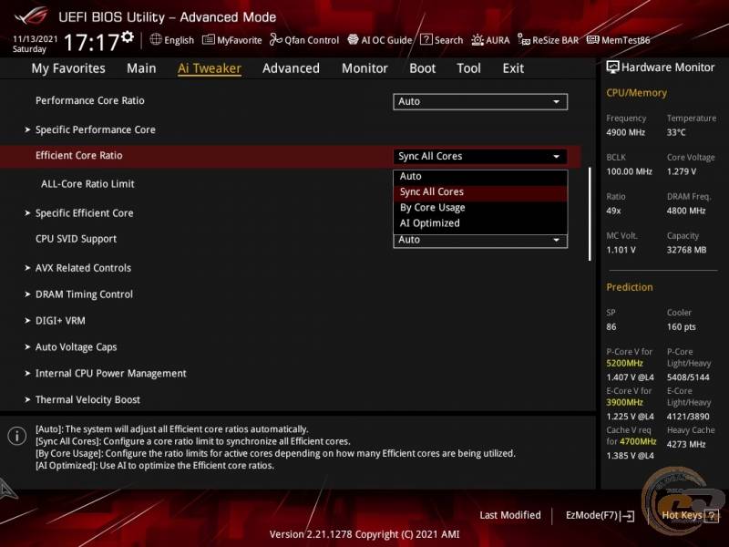Click the Prediction section heading
729x547 pixels.
click(630, 287)
